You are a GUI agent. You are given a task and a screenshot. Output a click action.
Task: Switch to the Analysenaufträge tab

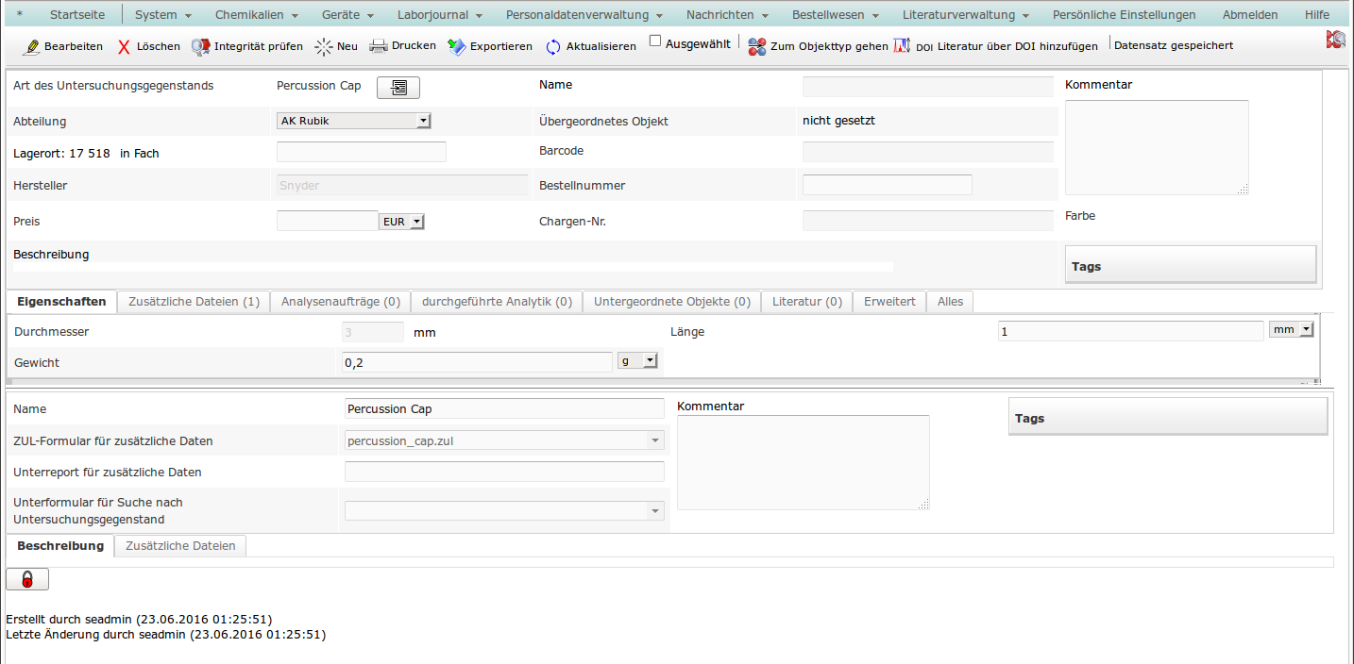(341, 302)
